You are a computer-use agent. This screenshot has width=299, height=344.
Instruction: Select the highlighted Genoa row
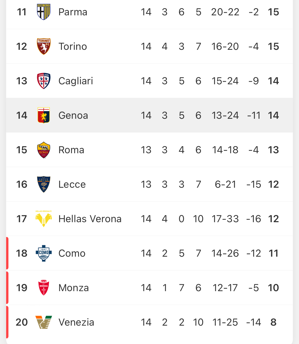pos(149,115)
